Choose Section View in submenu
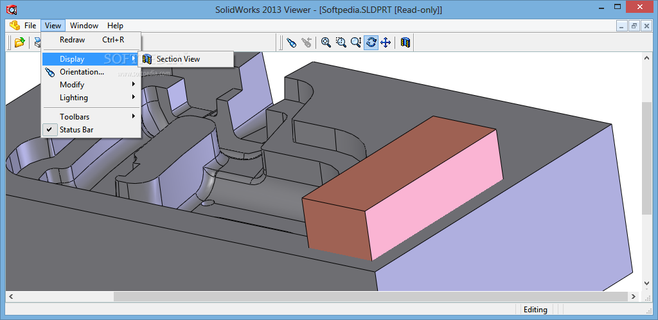This screenshot has width=658, height=320. click(186, 59)
